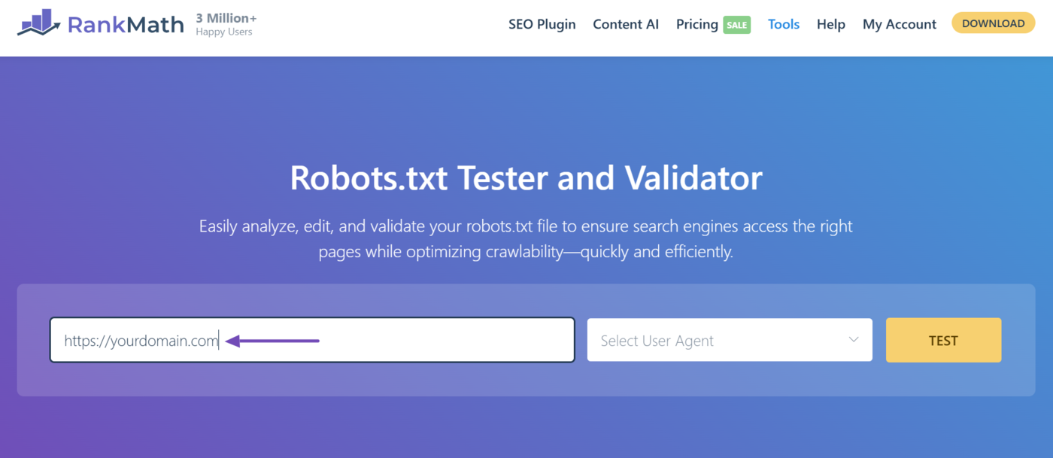Image resolution: width=1053 pixels, height=458 pixels.
Task: Click the RankMath wordmark to go home
Action: pos(126,23)
